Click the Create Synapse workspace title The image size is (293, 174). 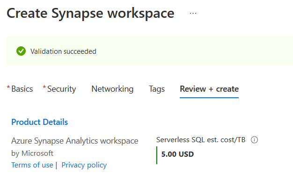90,14
